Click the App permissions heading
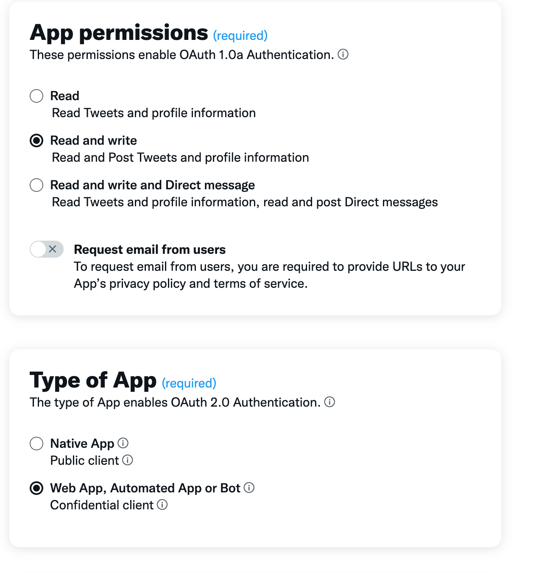 click(119, 33)
